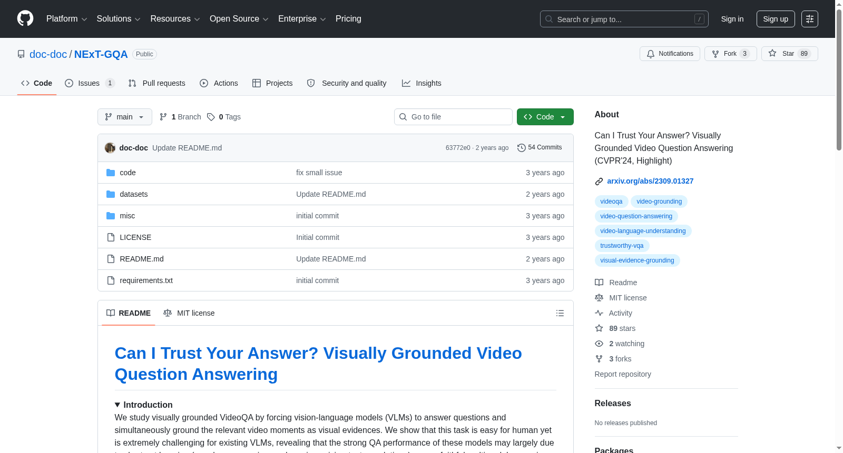The height and width of the screenshot is (453, 843).
Task: Expand the Enterprise menu
Action: click(302, 19)
